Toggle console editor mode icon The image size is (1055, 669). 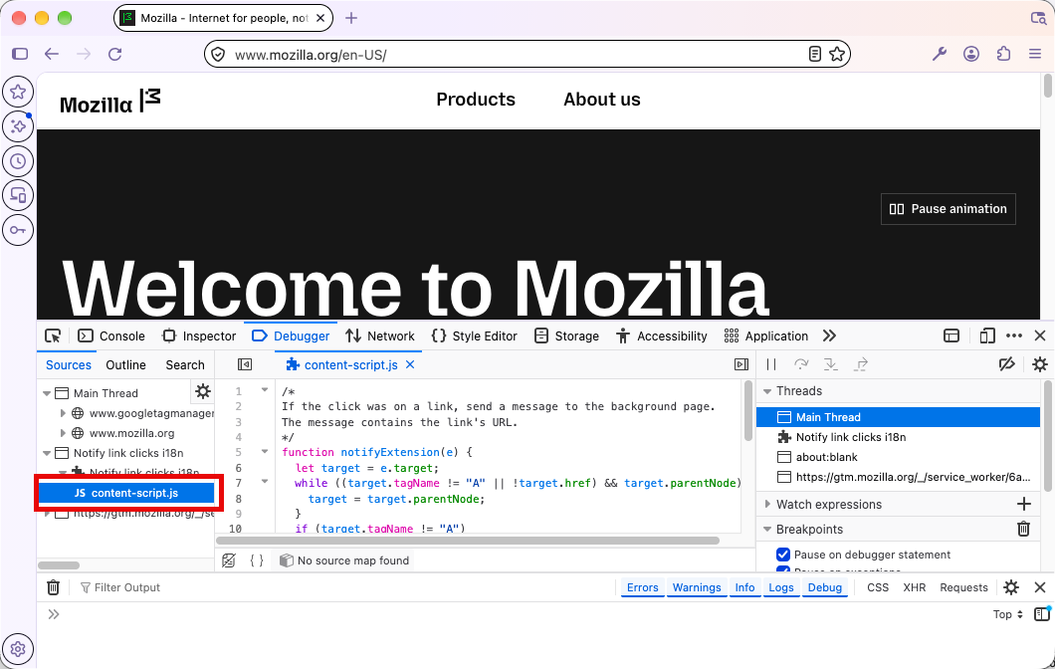[x=1041, y=614]
